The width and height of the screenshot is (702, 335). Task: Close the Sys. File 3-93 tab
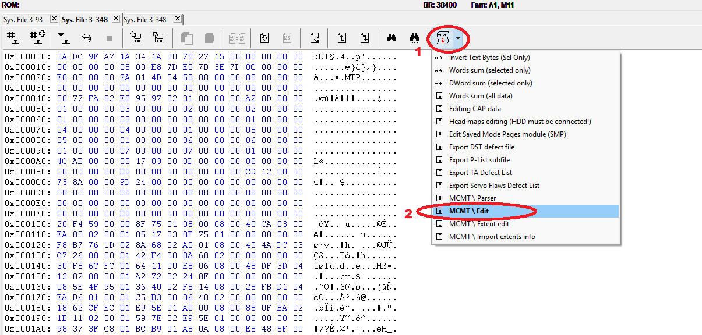pos(54,19)
